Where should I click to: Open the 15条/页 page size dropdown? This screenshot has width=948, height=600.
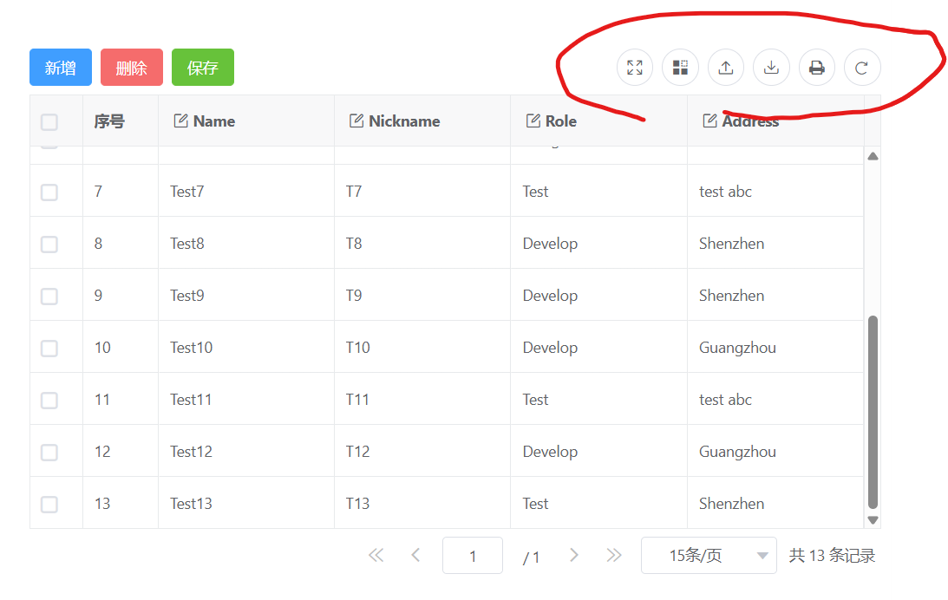click(708, 556)
